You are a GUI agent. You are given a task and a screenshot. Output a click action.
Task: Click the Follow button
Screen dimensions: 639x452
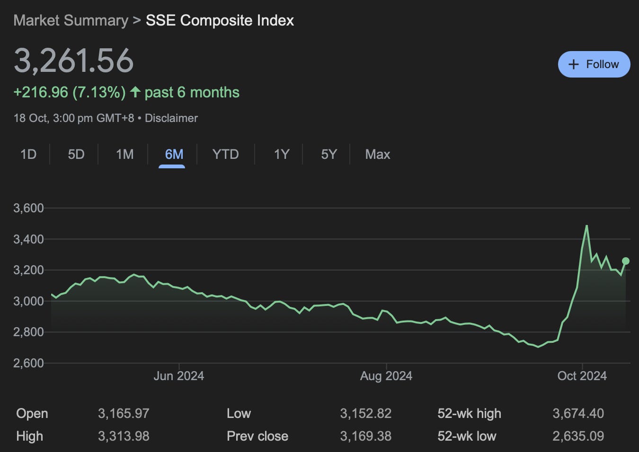[x=594, y=64]
